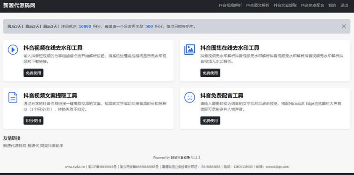Select 抖音免费配音 in the top navigation
The width and height of the screenshot is (354, 175).
pos(312,6)
